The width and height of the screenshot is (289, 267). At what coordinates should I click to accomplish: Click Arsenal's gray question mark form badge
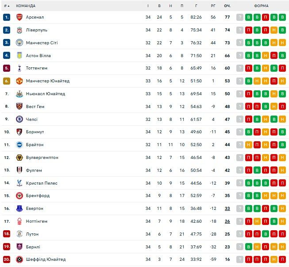click(240, 17)
